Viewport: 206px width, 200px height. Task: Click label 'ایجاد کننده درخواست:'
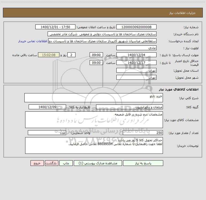pyautogui.click(x=184, y=41)
